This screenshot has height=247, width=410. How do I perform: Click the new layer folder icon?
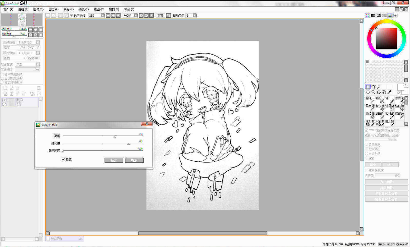tap(18, 88)
